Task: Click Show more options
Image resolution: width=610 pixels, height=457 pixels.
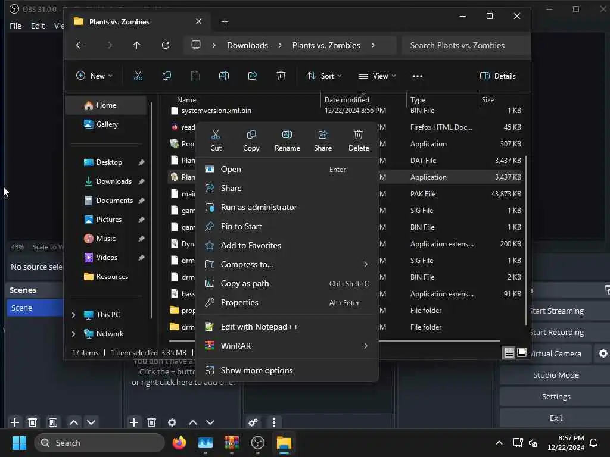Action: pos(287,371)
